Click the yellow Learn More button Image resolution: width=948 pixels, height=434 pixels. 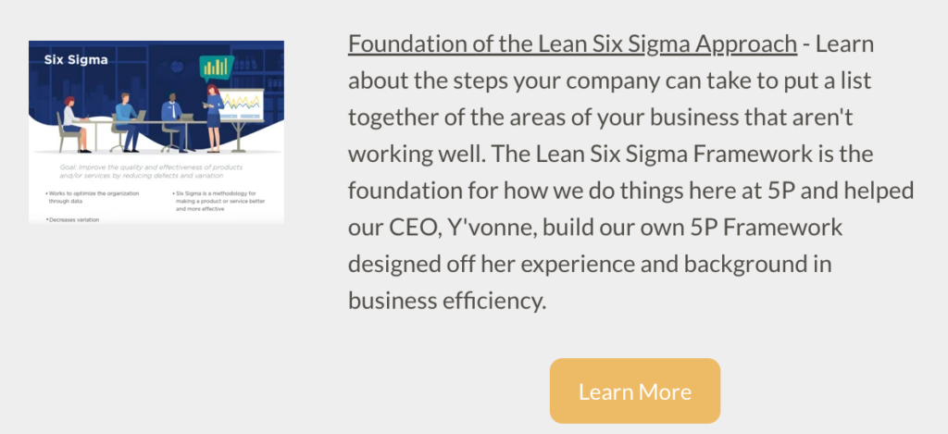point(635,391)
